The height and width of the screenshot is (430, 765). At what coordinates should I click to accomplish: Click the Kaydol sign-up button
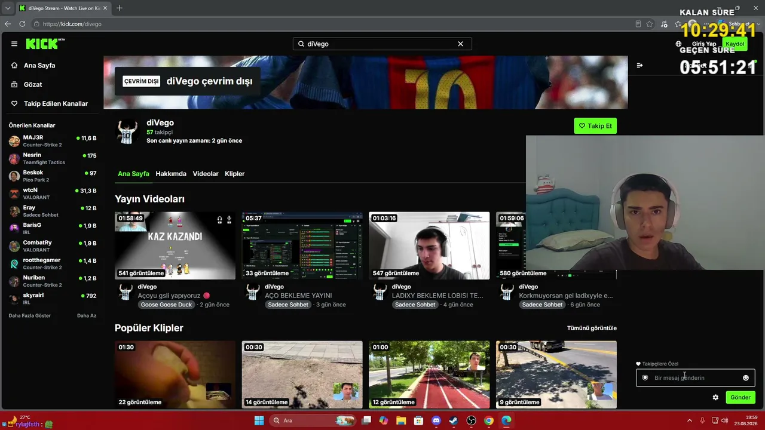tap(735, 44)
